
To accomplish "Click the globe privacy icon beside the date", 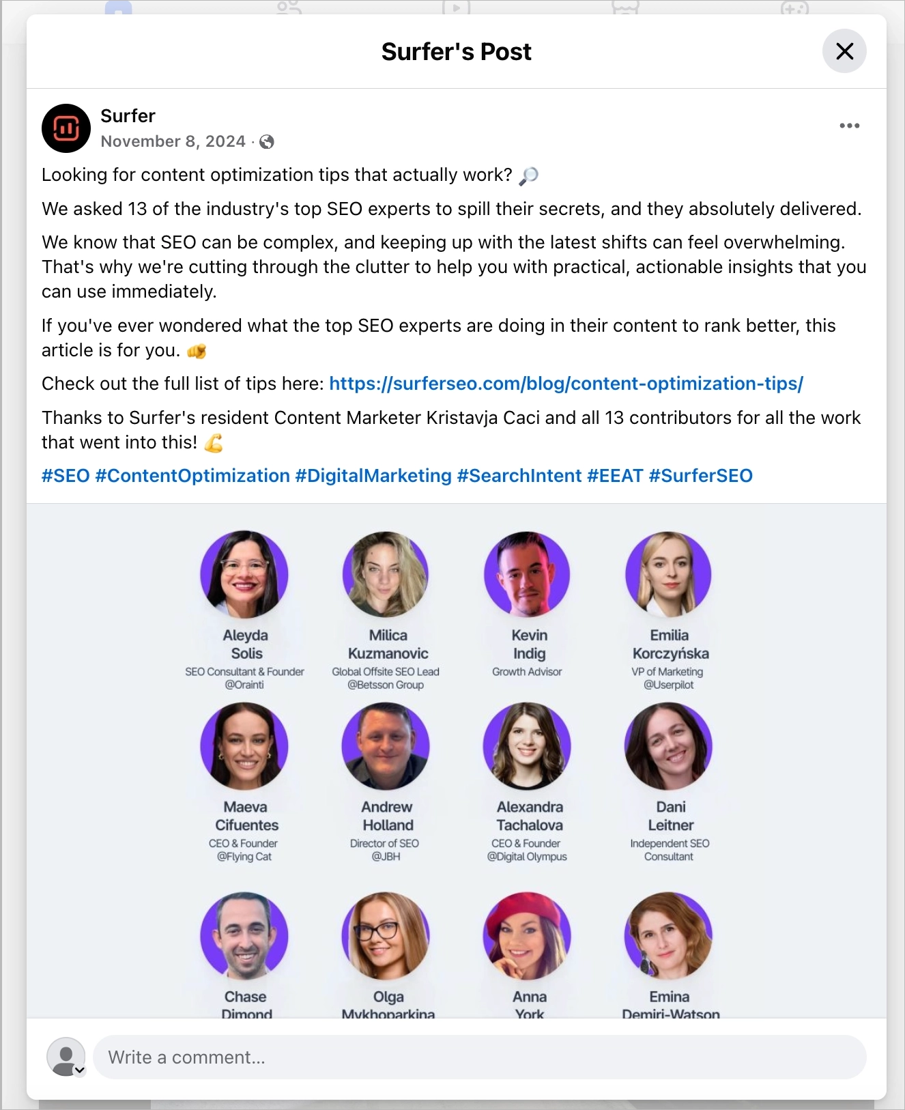I will [x=266, y=141].
